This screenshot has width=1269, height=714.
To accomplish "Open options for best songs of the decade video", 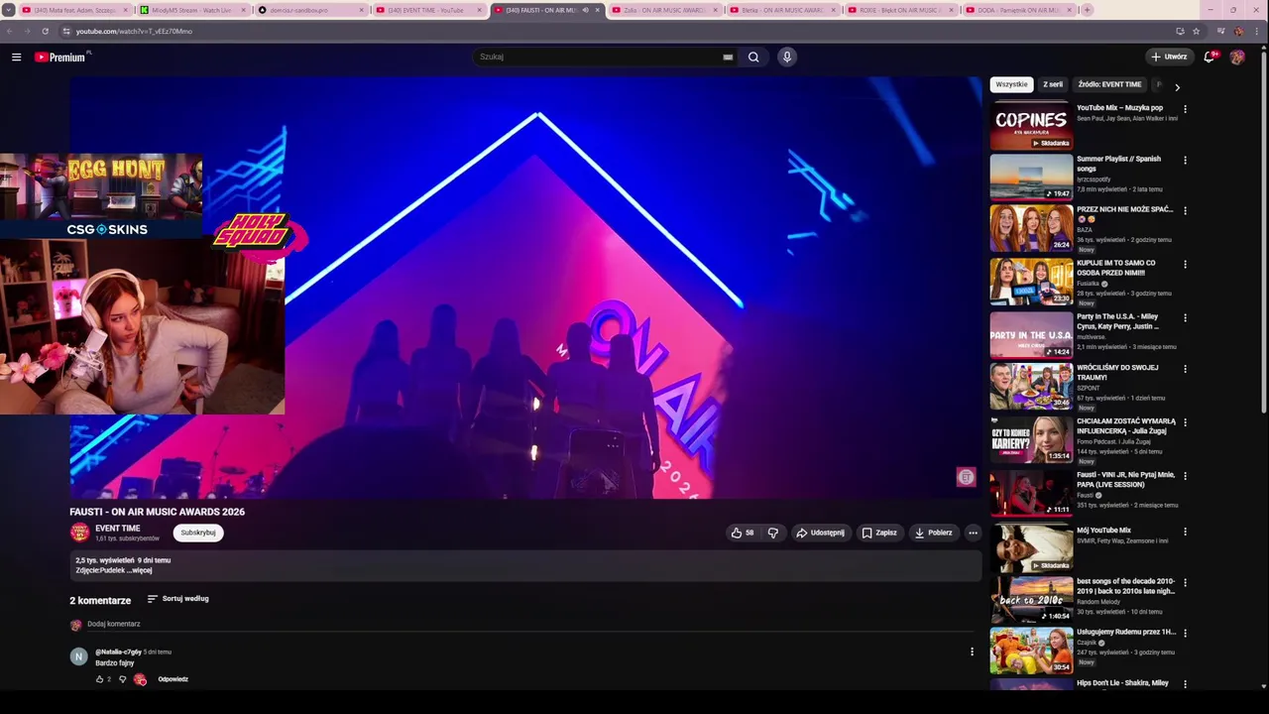I will 1185,582.
